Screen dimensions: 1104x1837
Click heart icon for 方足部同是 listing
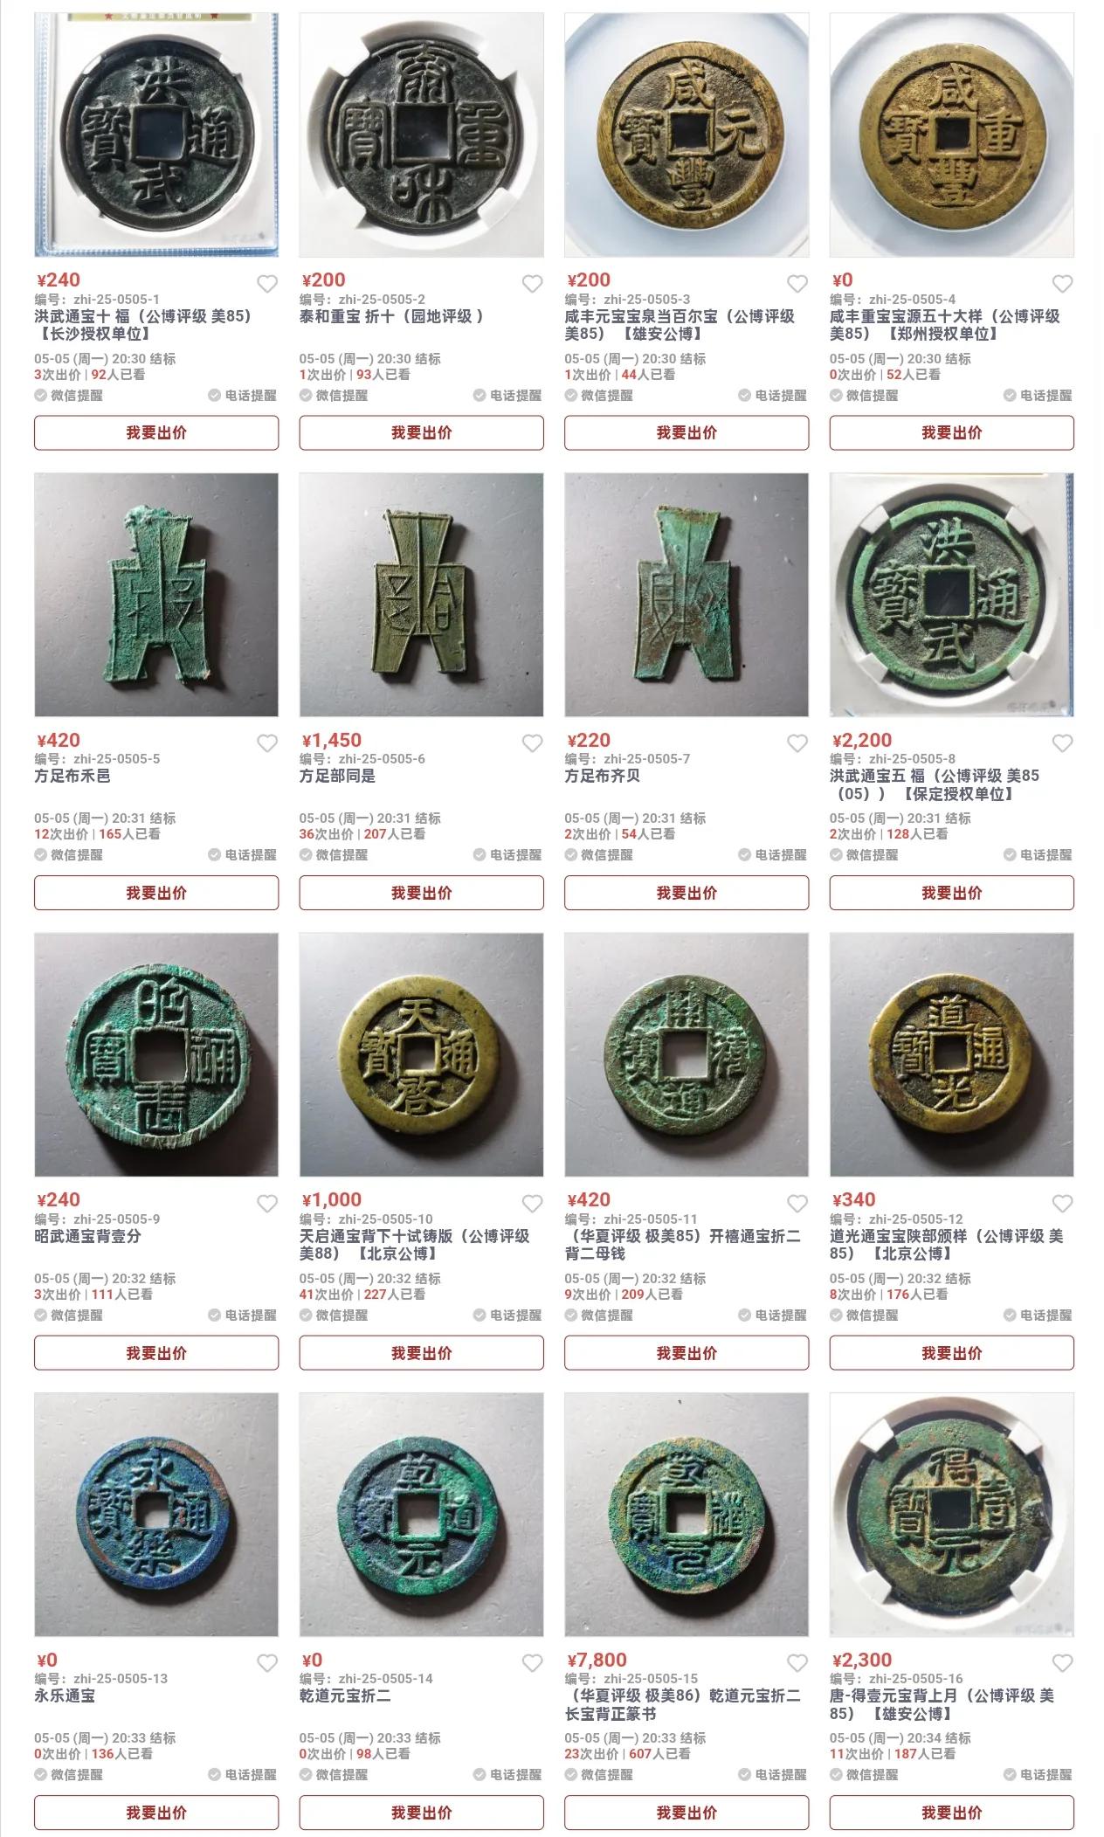(533, 743)
